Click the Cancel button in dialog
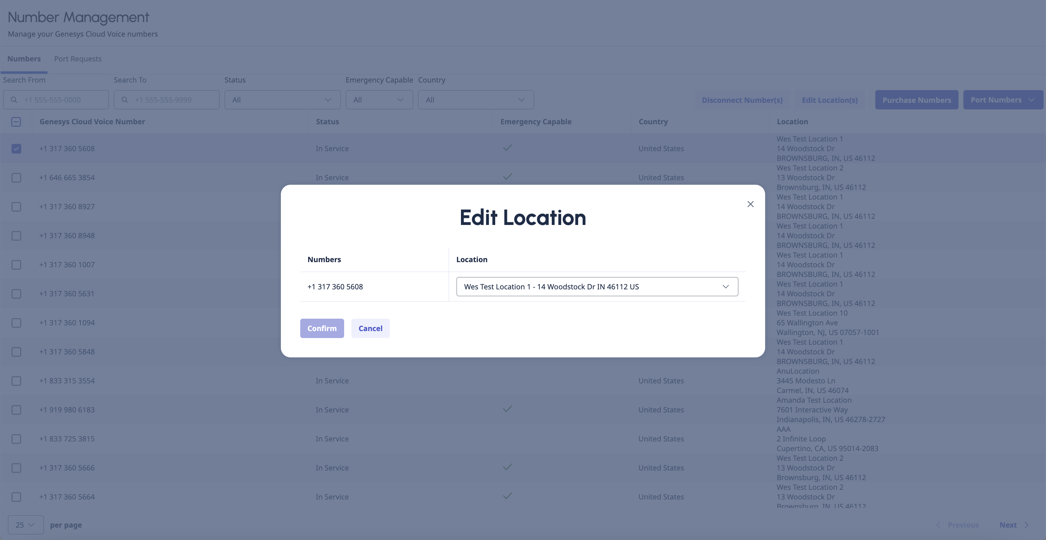This screenshot has height=540, width=1046. 370,328
